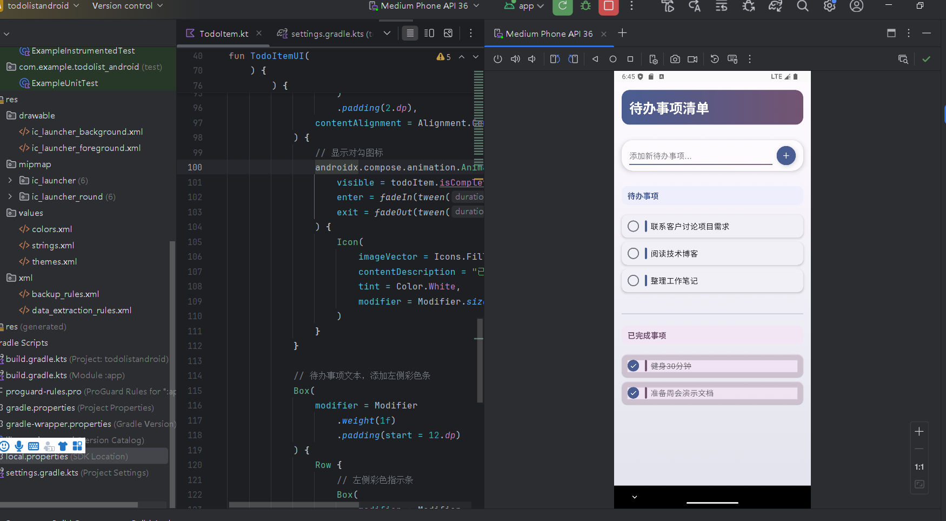Image resolution: width=946 pixels, height=521 pixels.
Task: Expand the ic_launcher mipmap folder
Action: pyautogui.click(x=10, y=180)
